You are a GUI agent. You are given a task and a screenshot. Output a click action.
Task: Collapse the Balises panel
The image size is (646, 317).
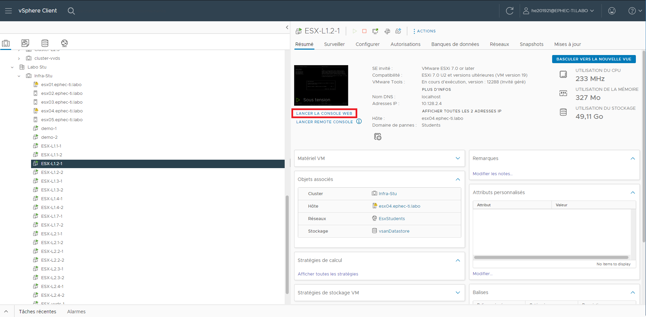(632, 292)
